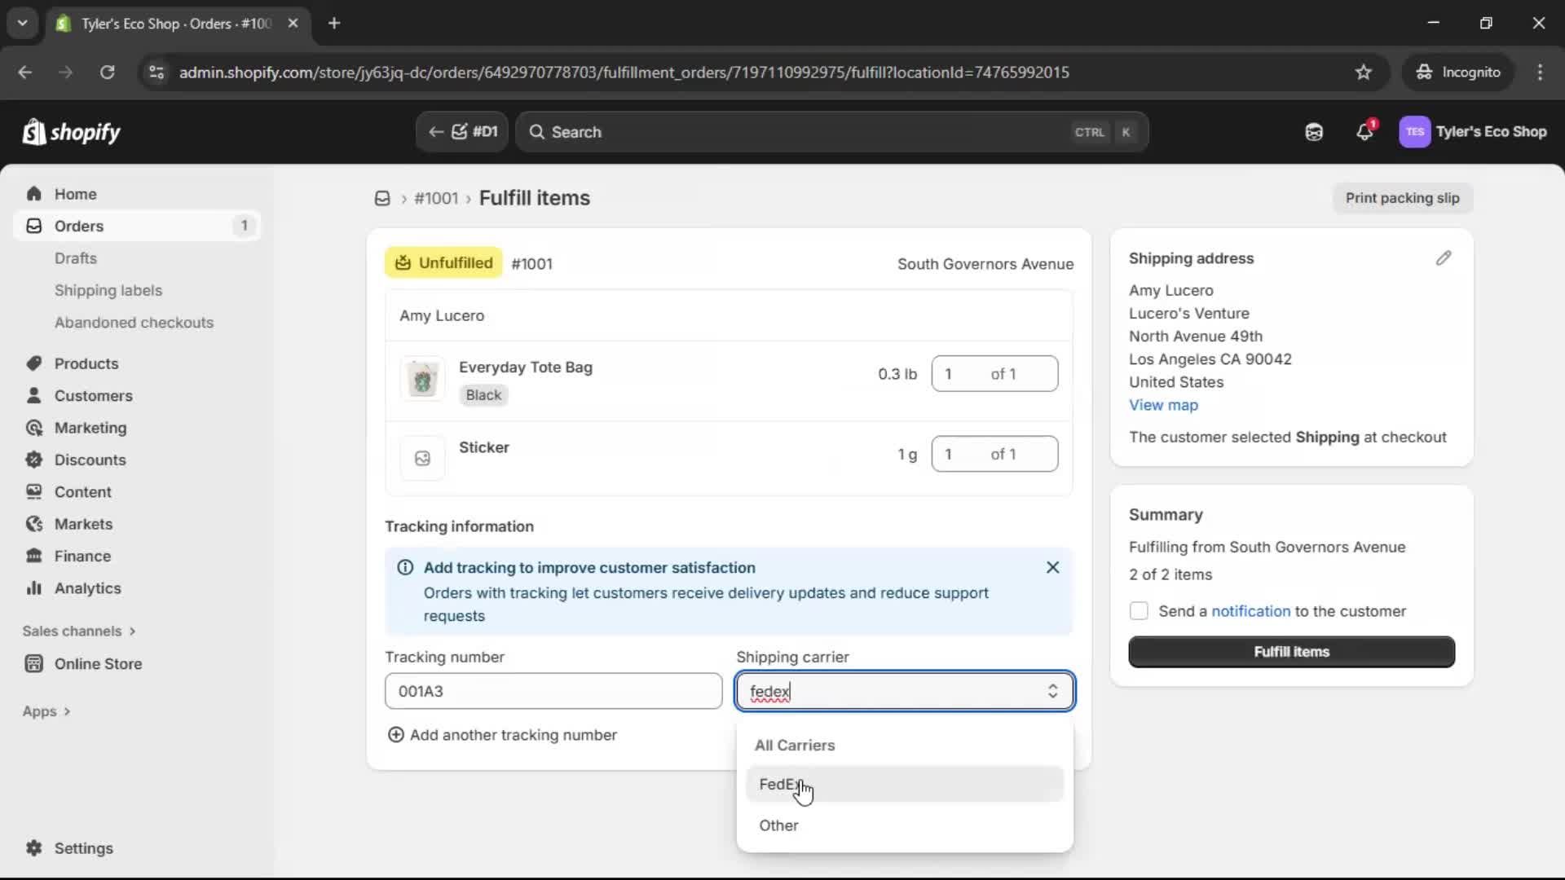
Task: Edit the shipping address with the pencil icon
Action: point(1444,258)
